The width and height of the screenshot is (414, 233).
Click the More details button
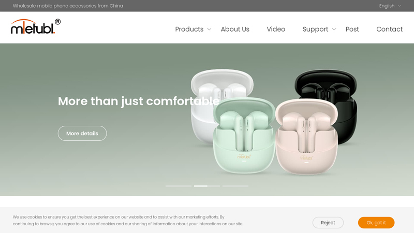point(82,134)
